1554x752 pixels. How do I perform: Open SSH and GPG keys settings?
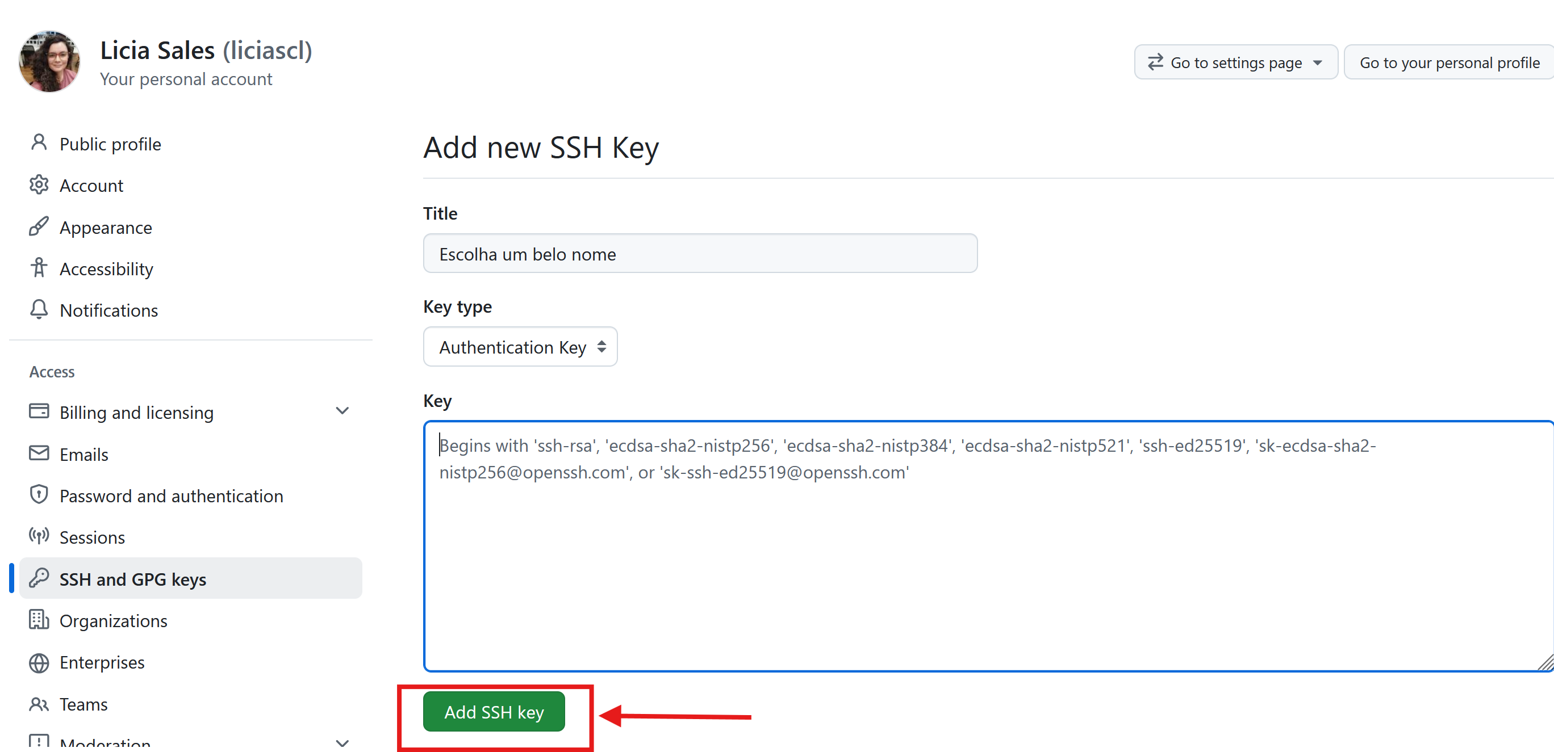pos(133,579)
